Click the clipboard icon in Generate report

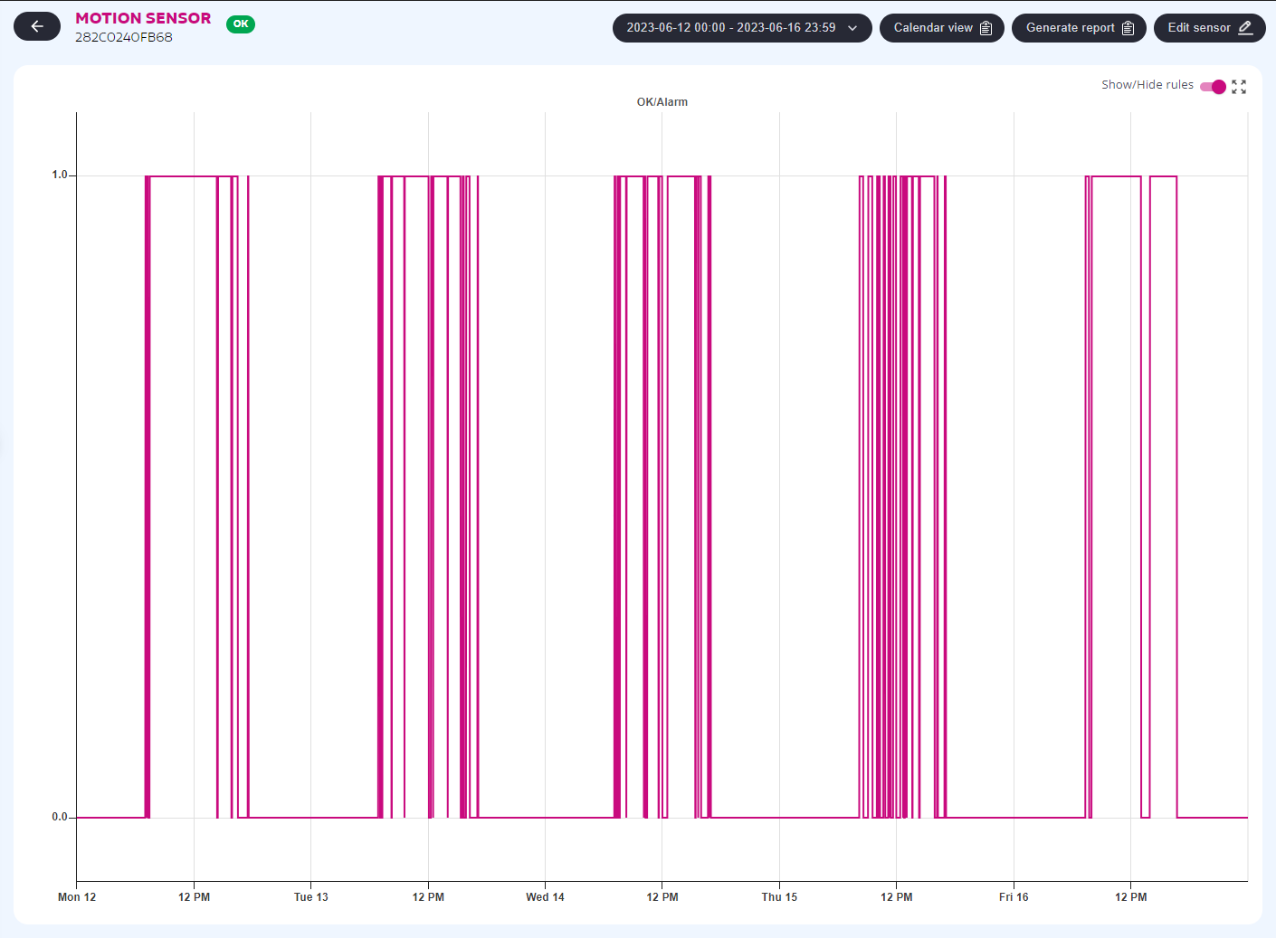1128,28
